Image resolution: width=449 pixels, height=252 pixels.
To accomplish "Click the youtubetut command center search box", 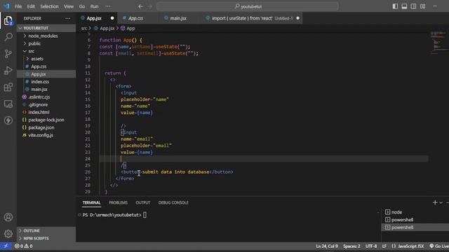I will (248, 6).
